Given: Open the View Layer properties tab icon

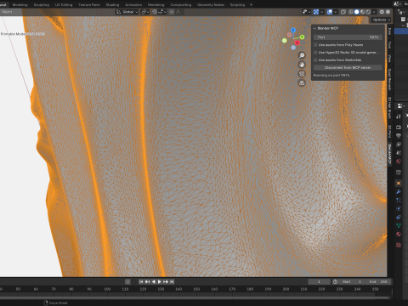Looking at the screenshot, I should click(x=399, y=144).
